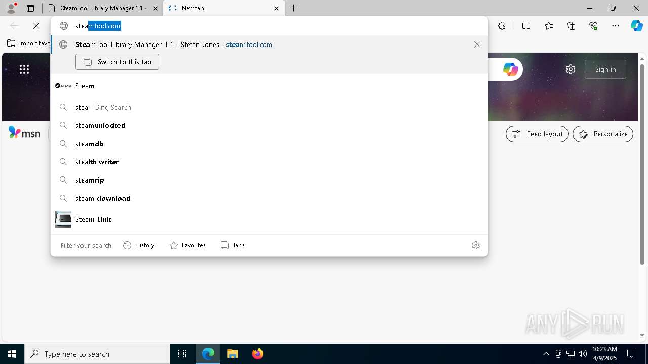Remove the steamtool.com suggestion with X

(x=477, y=44)
